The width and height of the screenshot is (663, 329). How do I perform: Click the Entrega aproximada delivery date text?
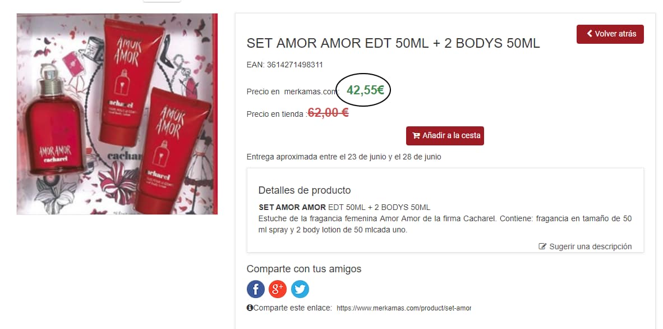[x=344, y=157]
